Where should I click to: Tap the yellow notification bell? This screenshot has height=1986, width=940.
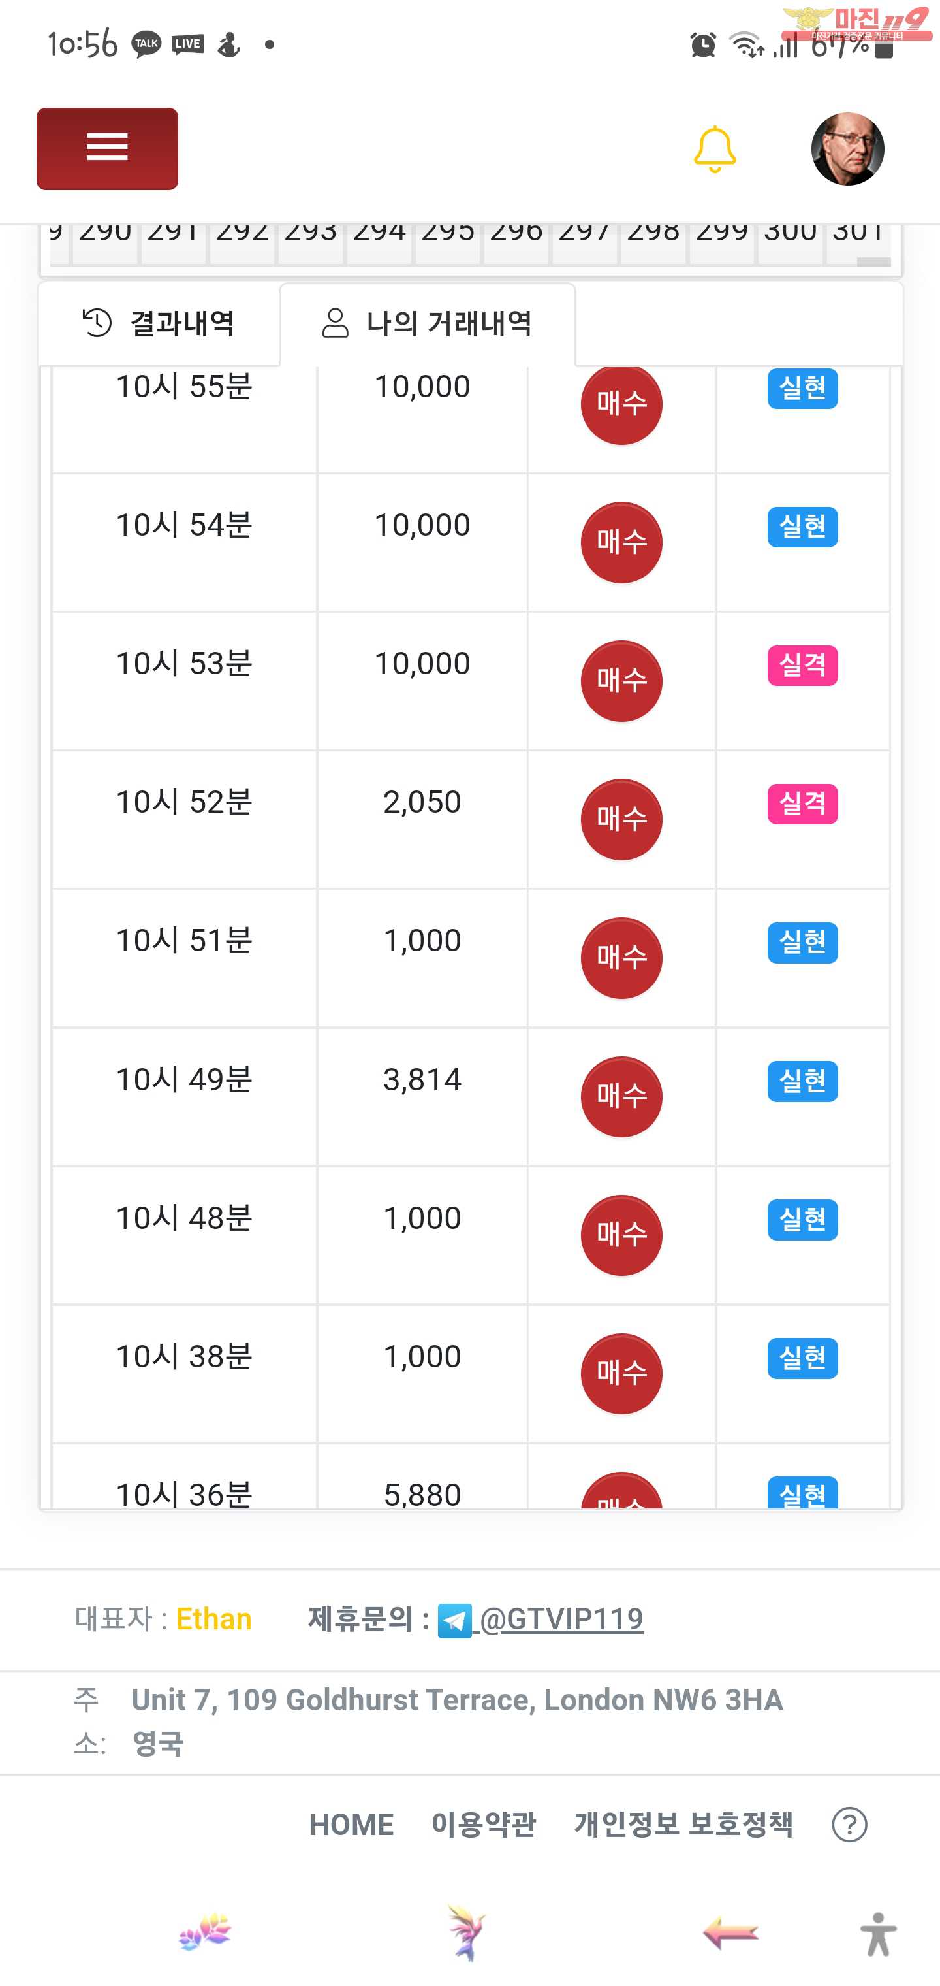714,148
